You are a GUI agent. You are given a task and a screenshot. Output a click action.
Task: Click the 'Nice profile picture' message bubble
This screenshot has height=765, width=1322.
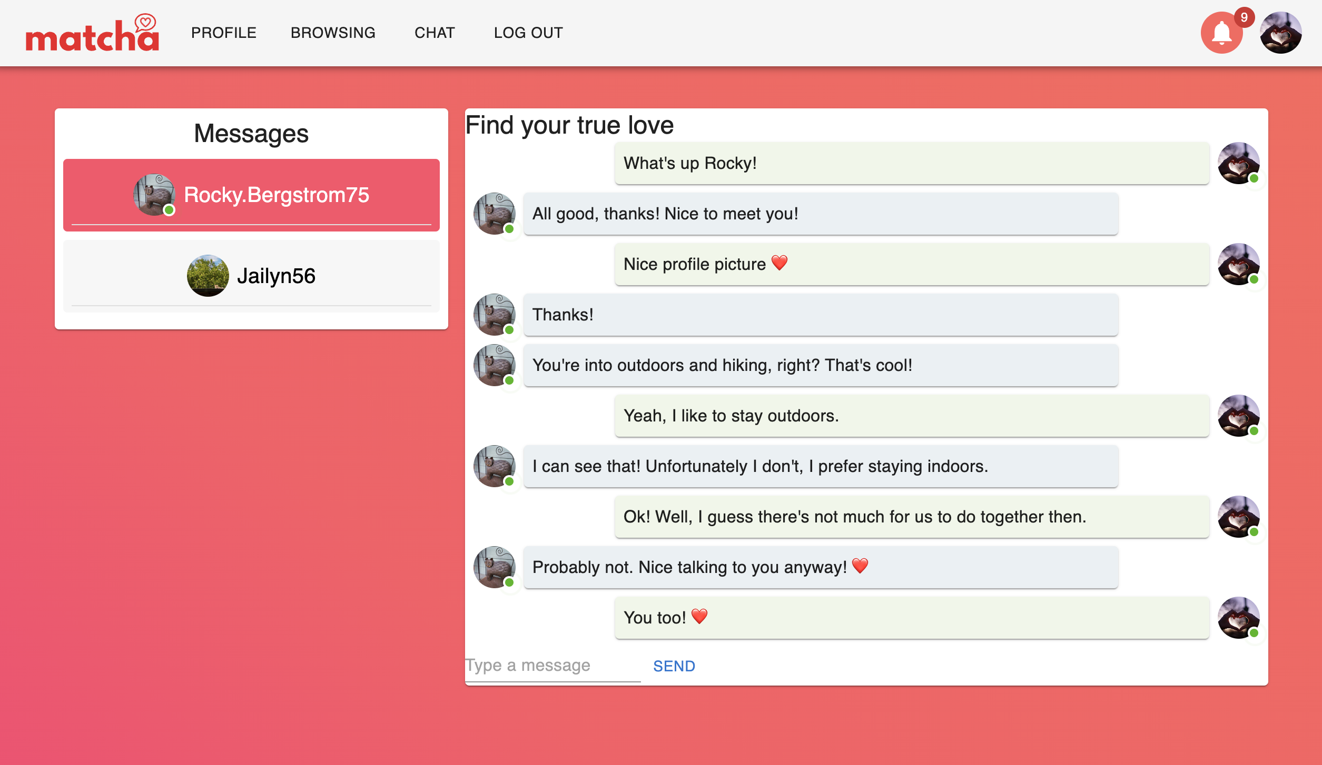[x=911, y=264]
